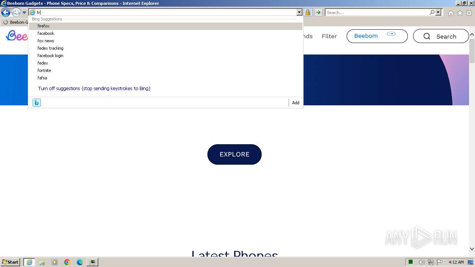Click the Internet Explorer taskbar icon
This screenshot has width=475, height=267.
click(x=29, y=262)
